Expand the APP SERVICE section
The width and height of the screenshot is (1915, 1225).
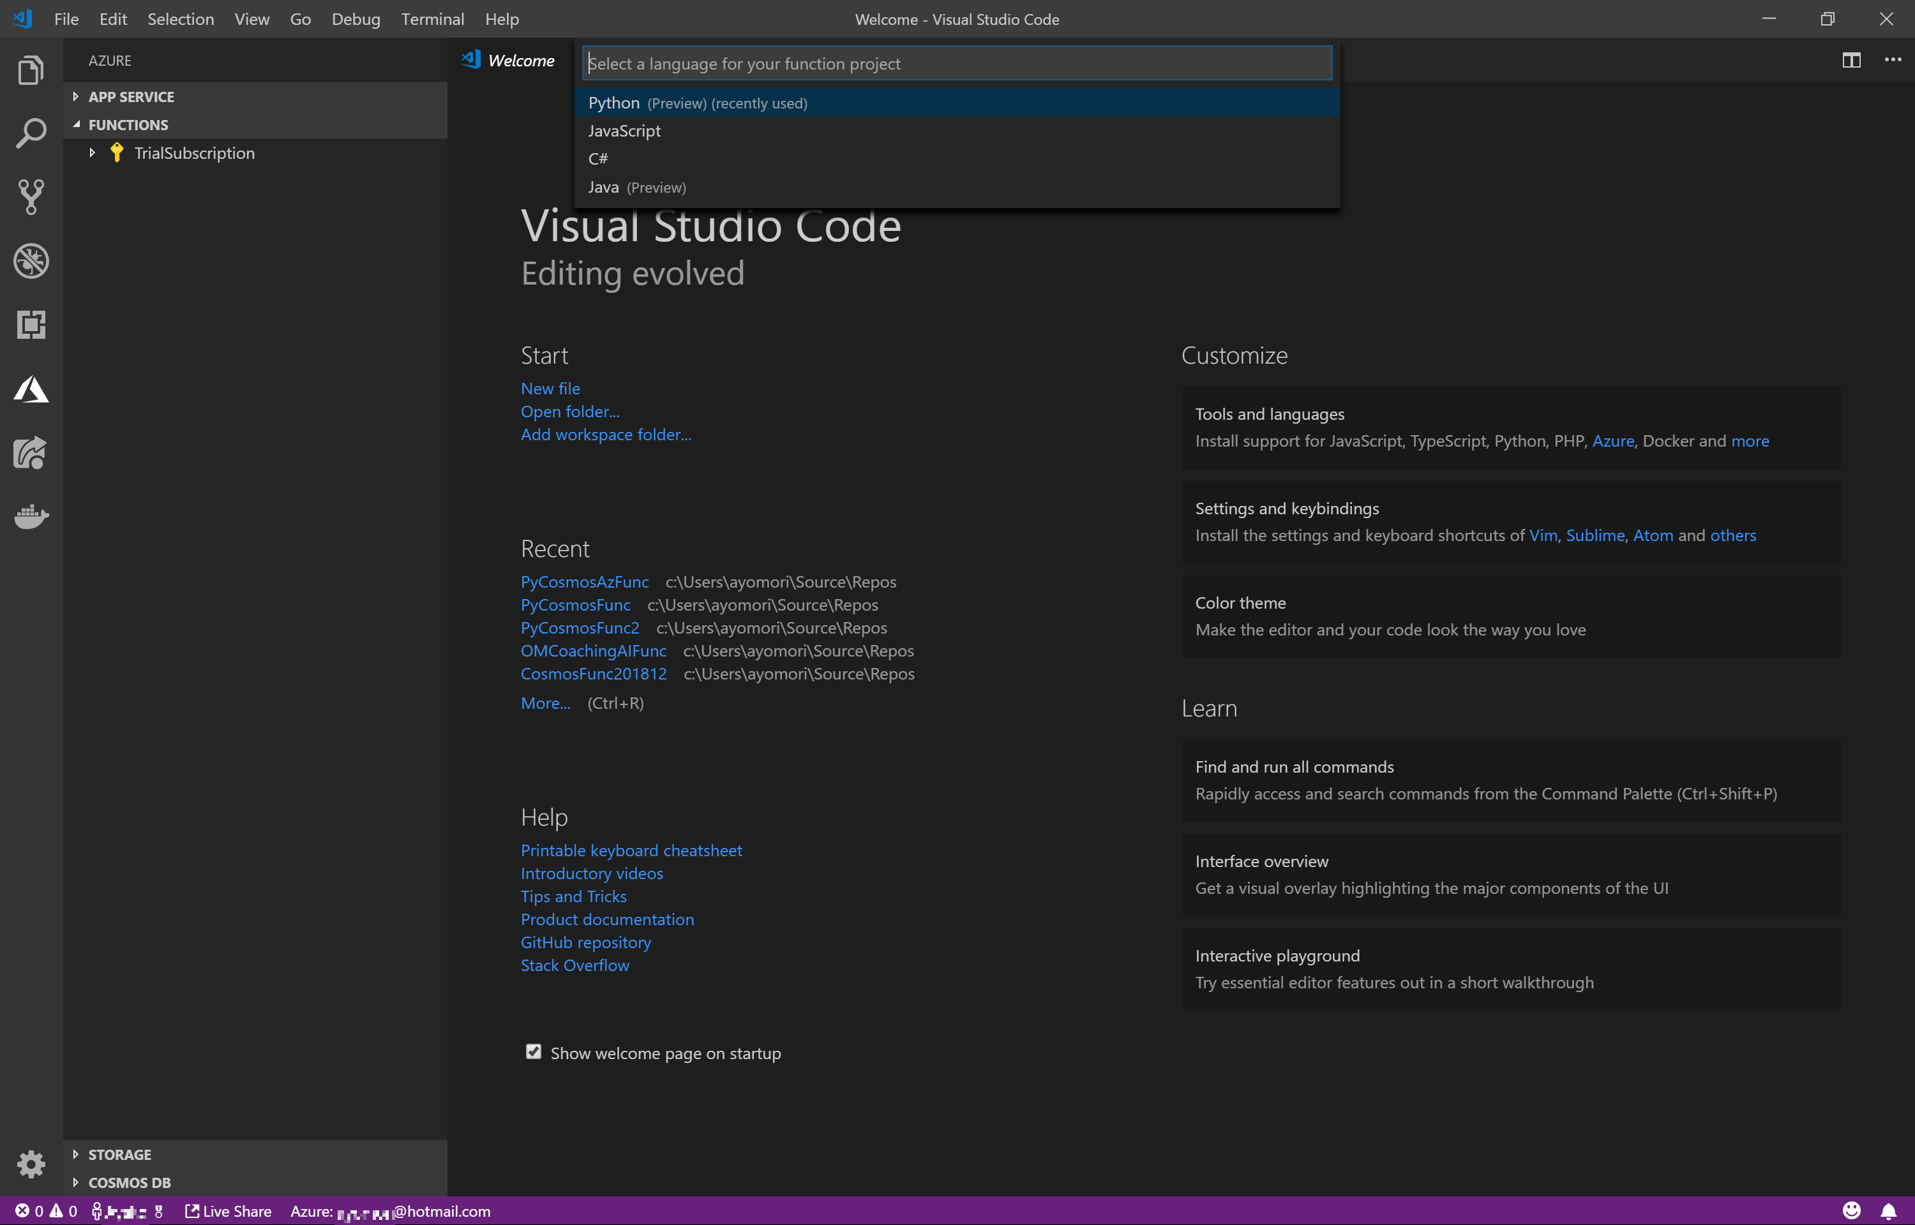pyautogui.click(x=131, y=97)
